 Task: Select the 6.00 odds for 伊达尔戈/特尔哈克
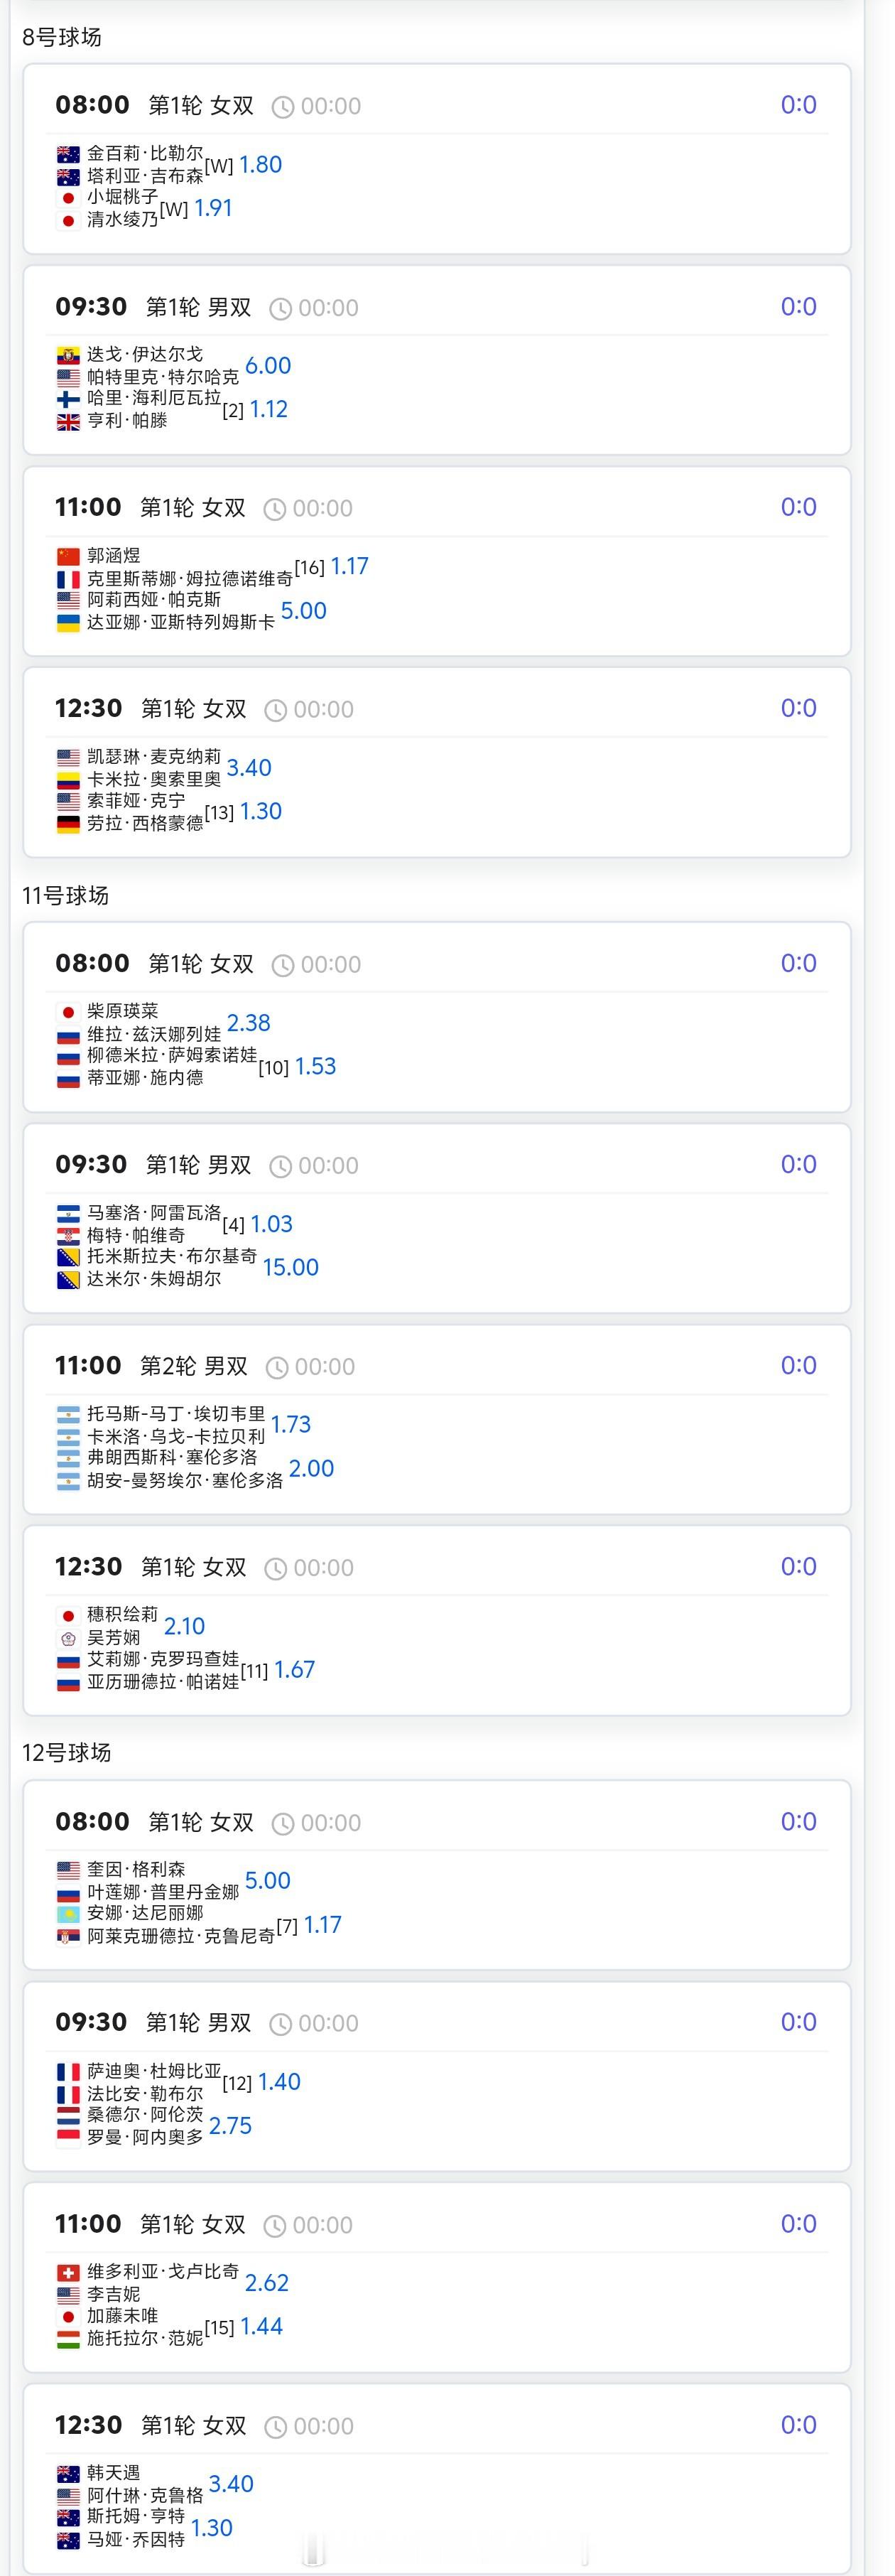[x=268, y=366]
